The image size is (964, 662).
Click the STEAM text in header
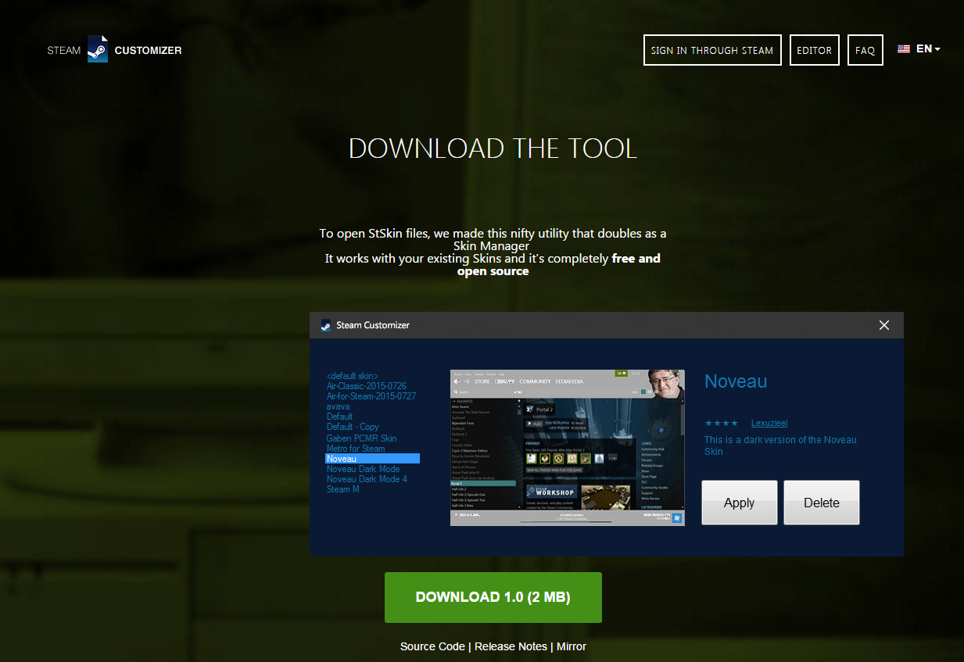(64, 51)
